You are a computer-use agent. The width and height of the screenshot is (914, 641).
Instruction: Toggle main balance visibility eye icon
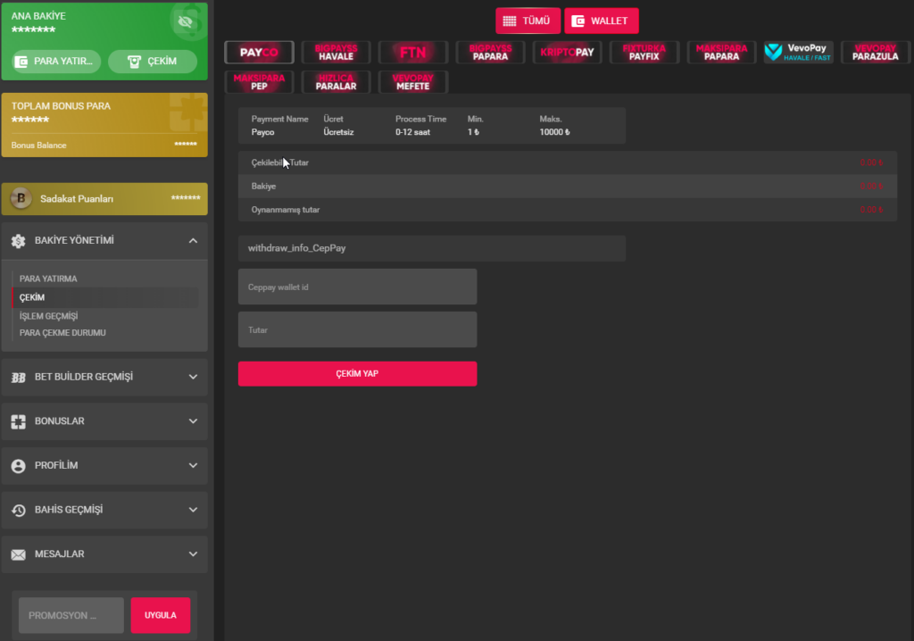186,21
